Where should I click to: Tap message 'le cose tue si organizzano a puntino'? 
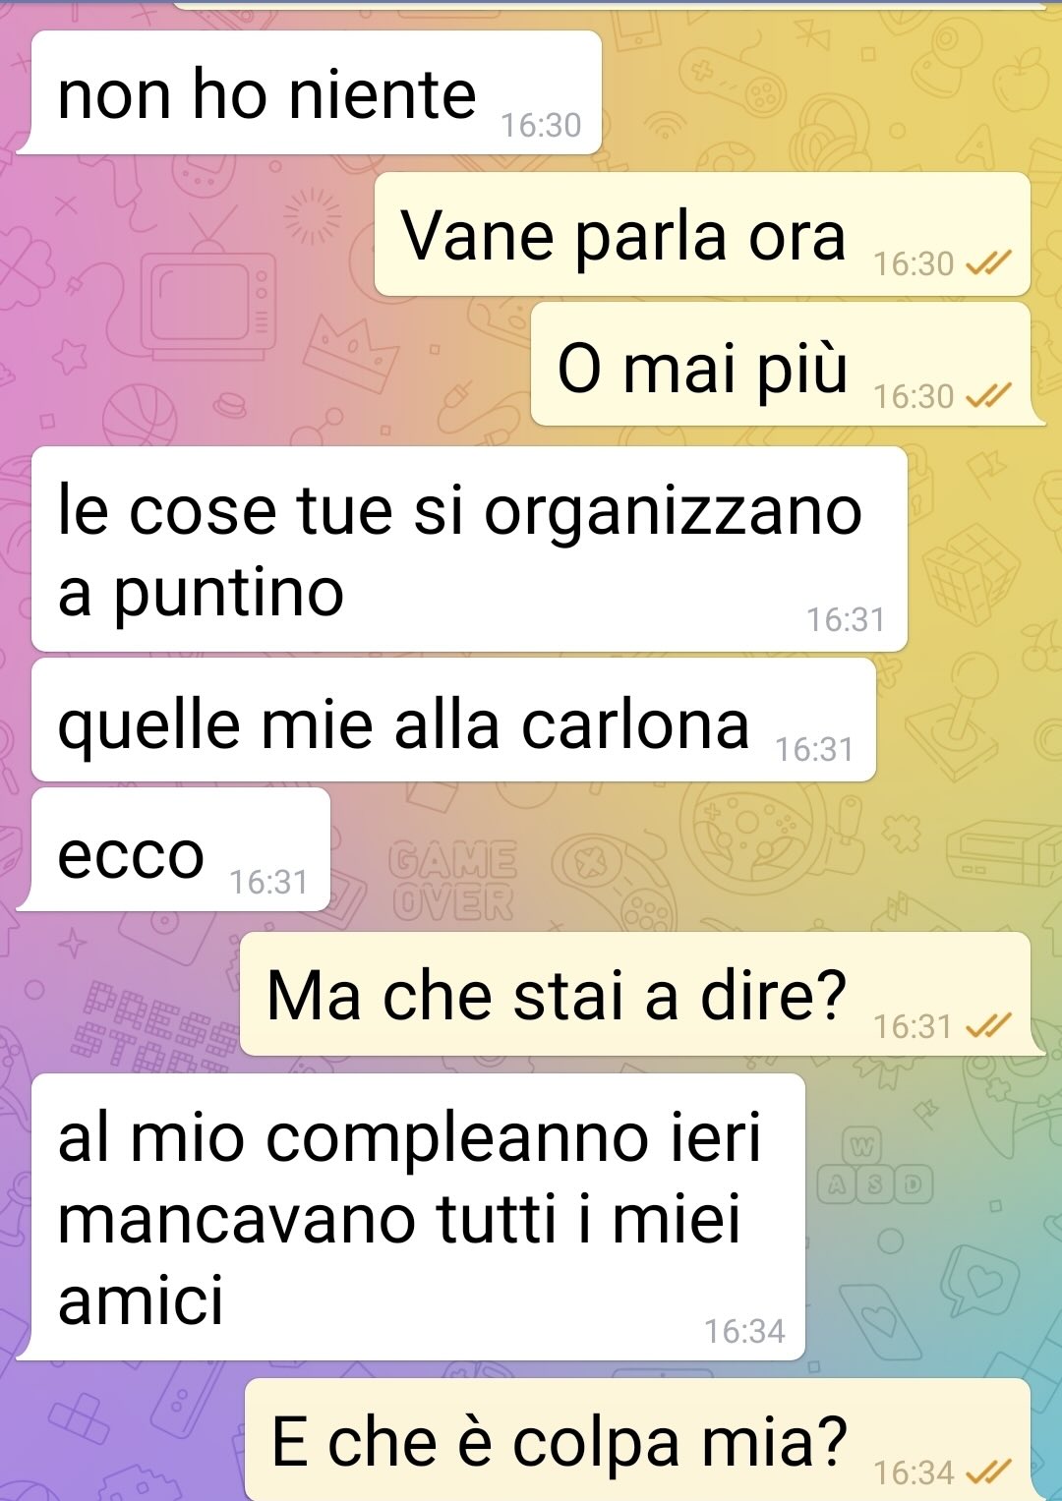(469, 549)
